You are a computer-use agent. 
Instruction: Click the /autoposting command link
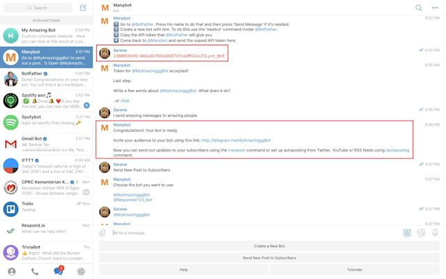coord(397,150)
